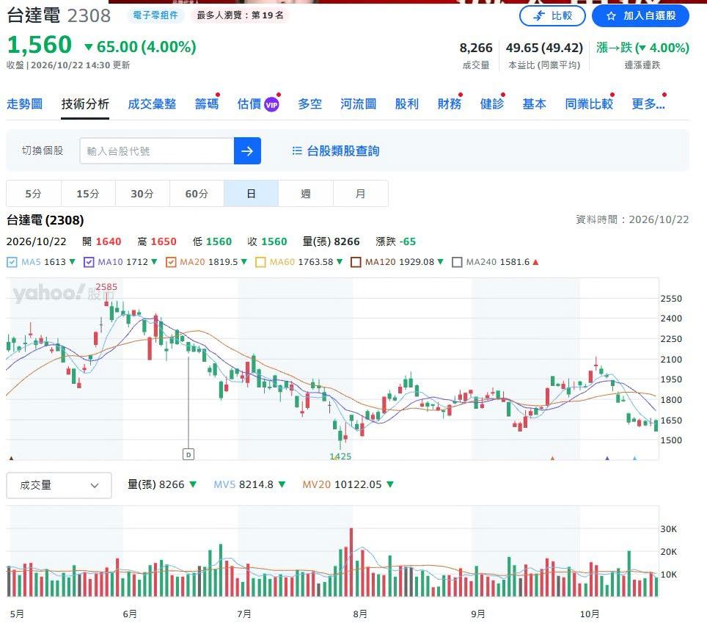Image resolution: width=707 pixels, height=626 pixels.
Task: Click the 資料時間：2026/10/22 text
Action: click(632, 220)
